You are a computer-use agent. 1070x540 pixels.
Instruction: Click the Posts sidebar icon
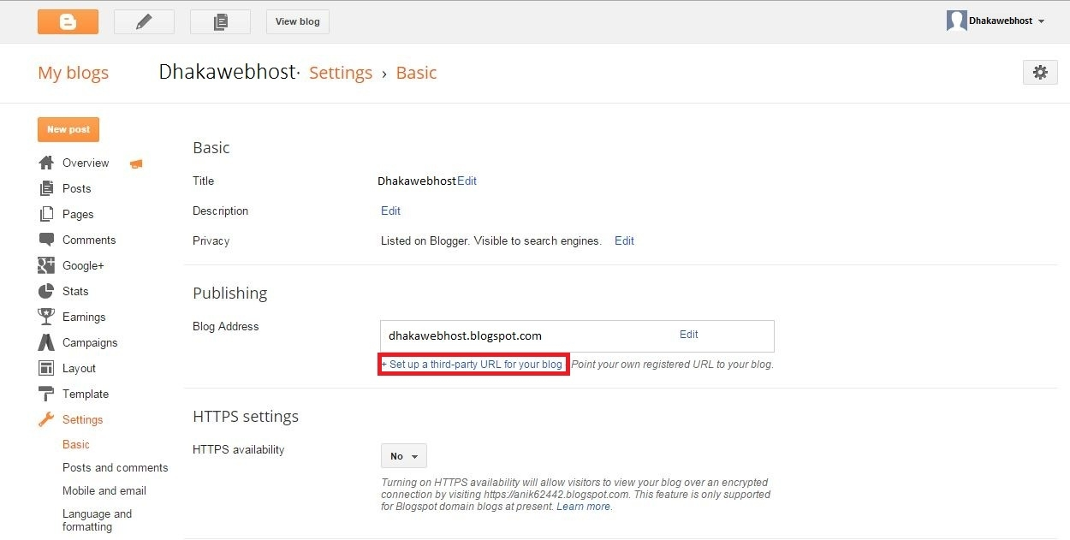[x=46, y=188]
